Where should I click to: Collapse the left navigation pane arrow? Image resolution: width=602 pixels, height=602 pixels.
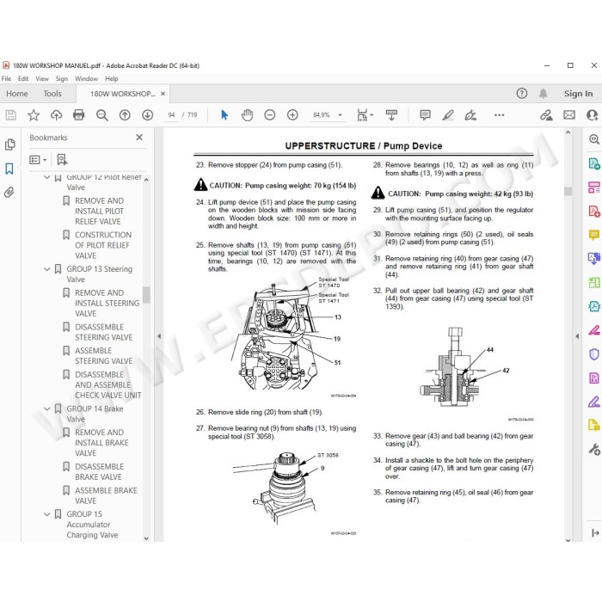(159, 336)
